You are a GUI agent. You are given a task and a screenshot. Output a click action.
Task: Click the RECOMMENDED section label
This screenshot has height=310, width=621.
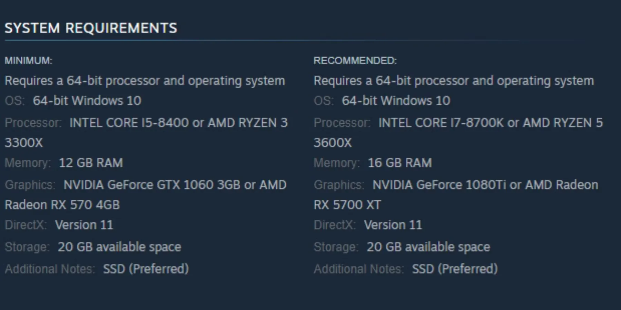tap(355, 61)
